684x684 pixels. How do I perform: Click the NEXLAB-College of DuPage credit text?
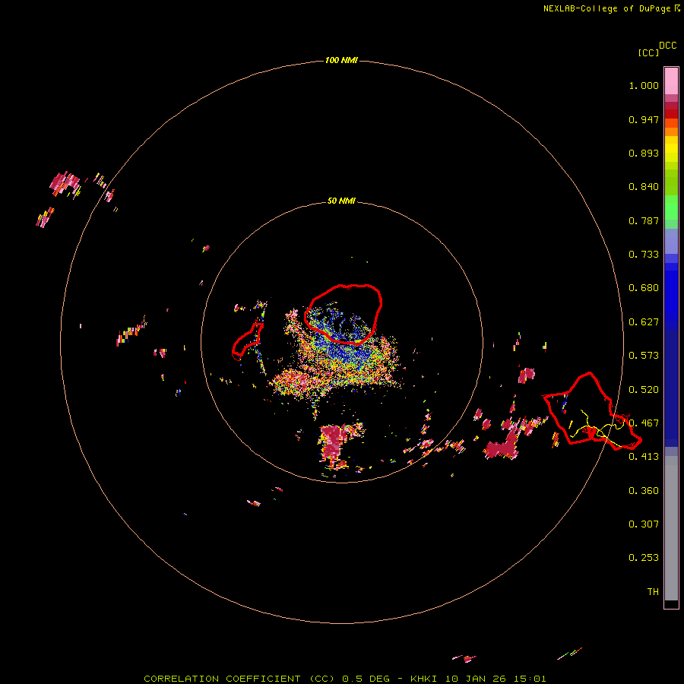pos(612,8)
